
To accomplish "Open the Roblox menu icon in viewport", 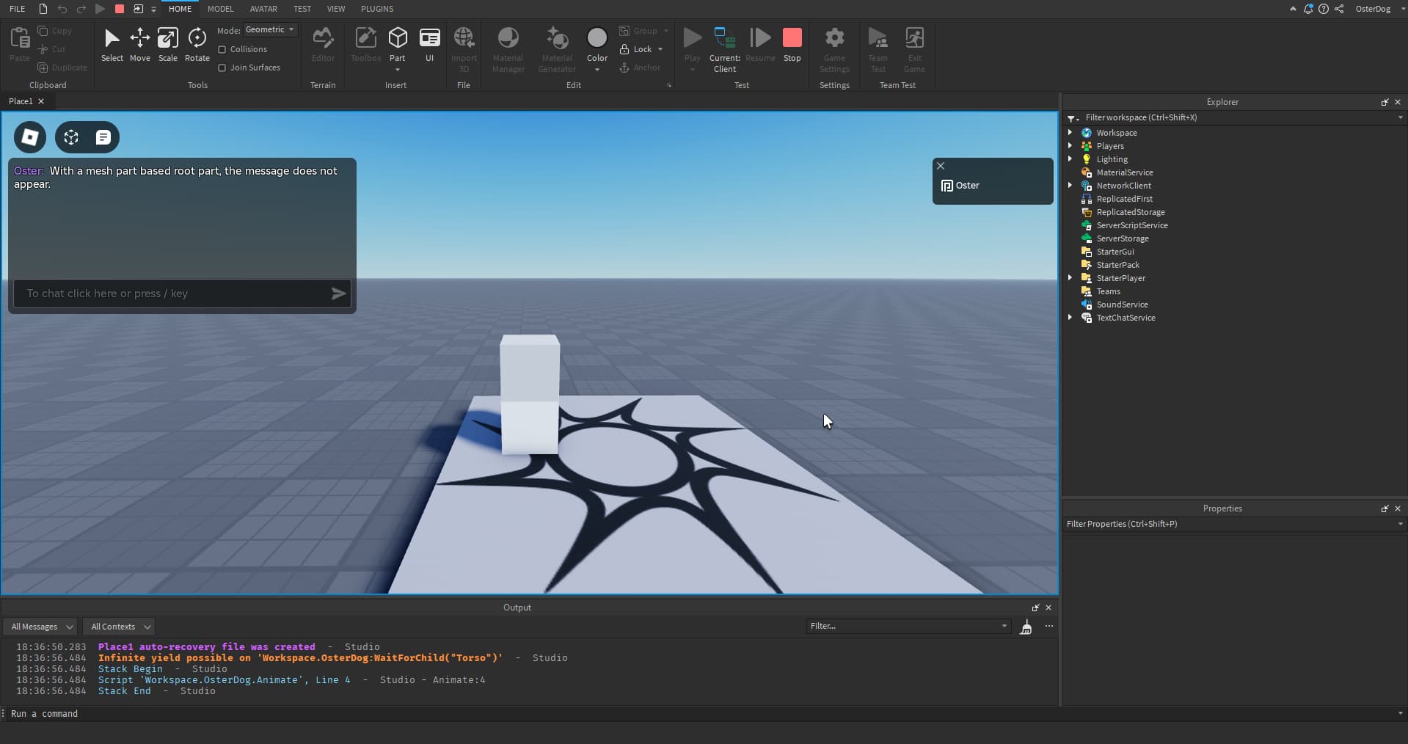I will pyautogui.click(x=30, y=137).
